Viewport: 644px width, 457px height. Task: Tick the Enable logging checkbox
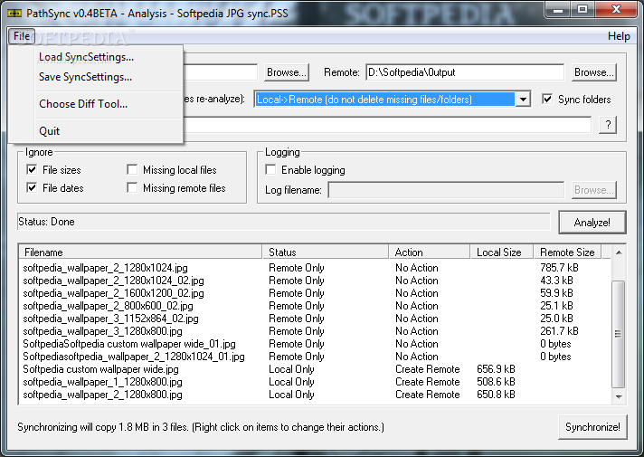270,170
